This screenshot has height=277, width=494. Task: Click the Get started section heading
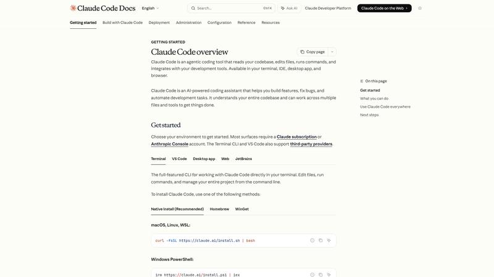(x=165, y=125)
